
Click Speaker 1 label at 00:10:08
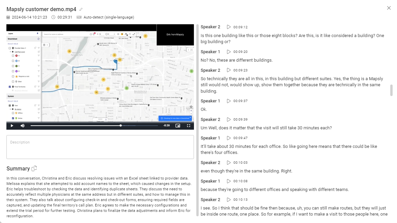coord(210,181)
